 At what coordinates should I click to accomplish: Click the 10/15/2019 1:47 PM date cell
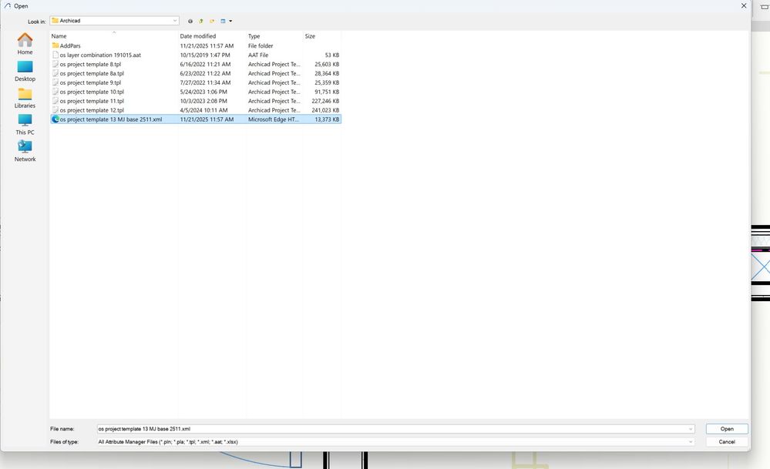(x=205, y=55)
